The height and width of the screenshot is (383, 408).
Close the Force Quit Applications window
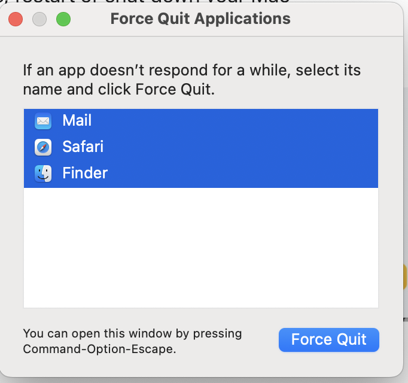click(x=16, y=19)
